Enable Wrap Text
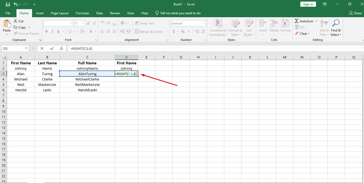Viewport: 364px width, 183px height. [147, 23]
